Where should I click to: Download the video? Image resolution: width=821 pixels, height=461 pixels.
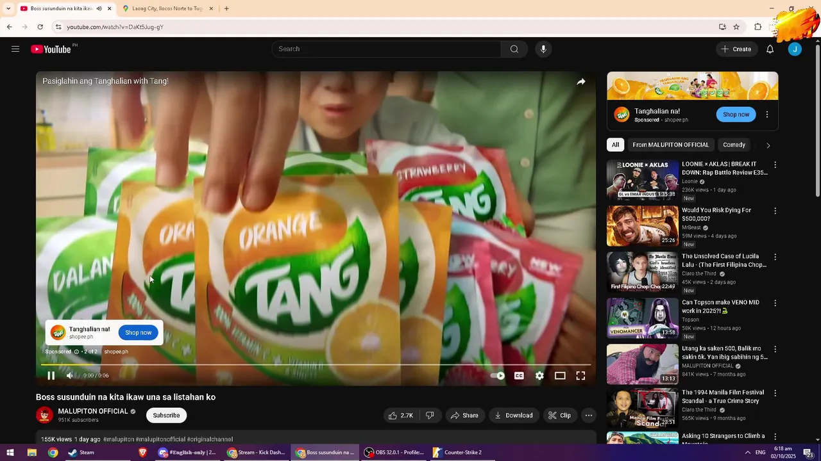click(x=513, y=416)
